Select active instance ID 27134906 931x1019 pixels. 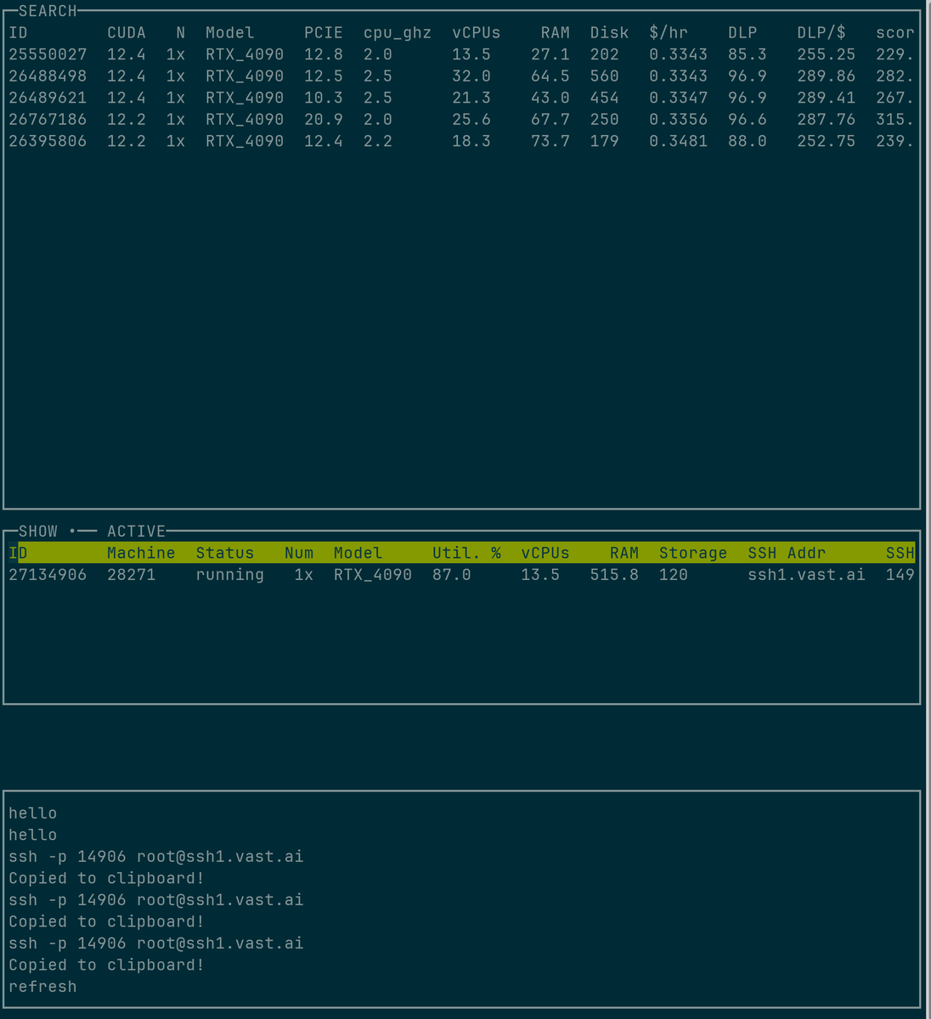tap(48, 575)
